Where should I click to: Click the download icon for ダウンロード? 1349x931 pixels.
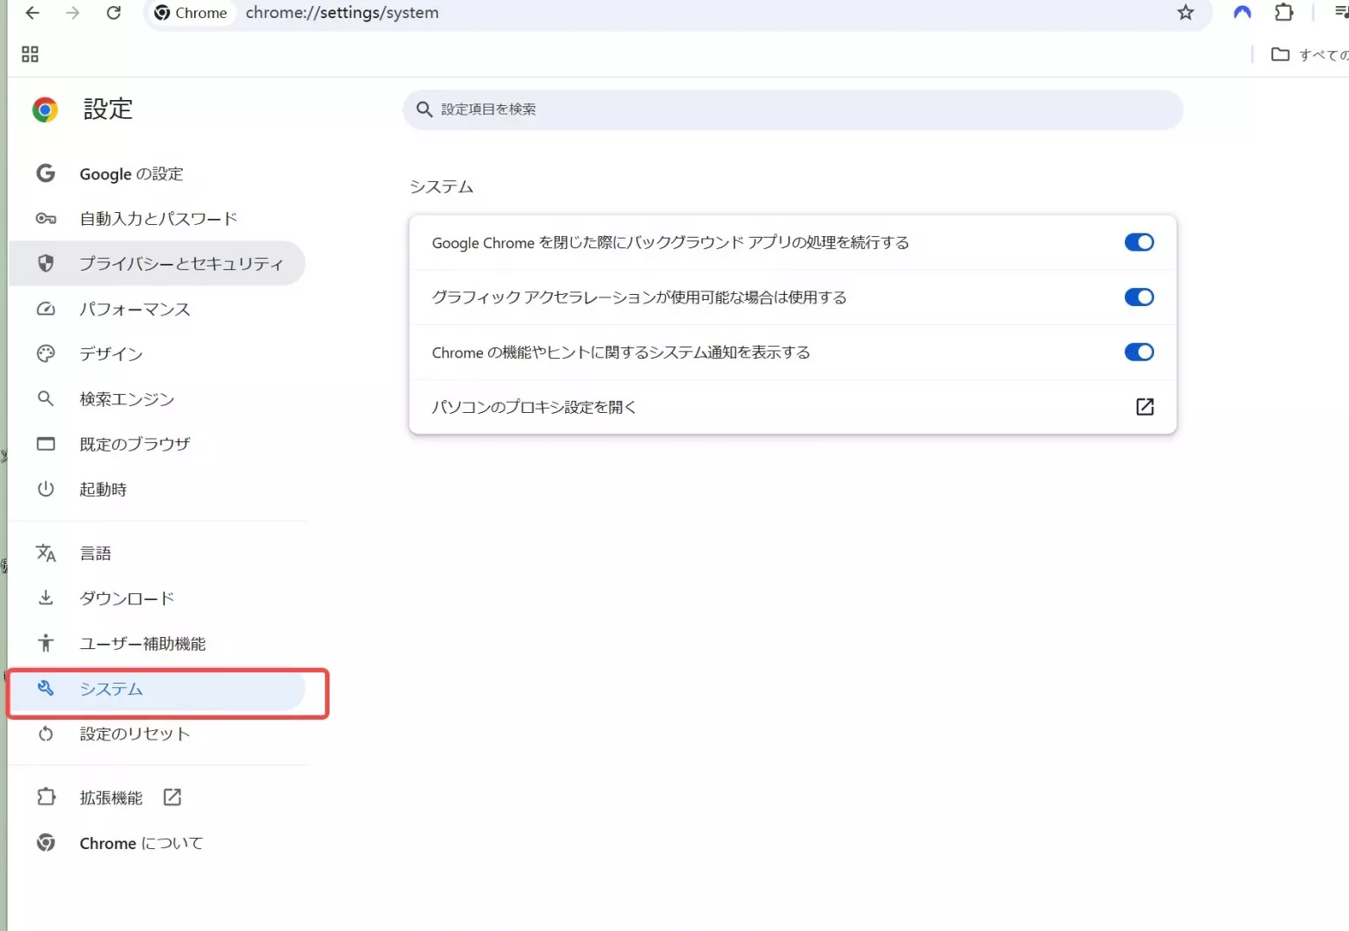click(x=46, y=598)
